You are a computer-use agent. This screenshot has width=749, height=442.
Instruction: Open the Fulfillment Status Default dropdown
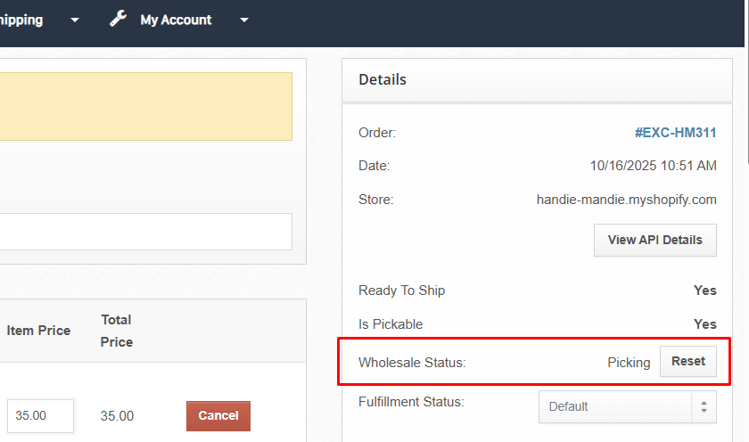tap(617, 406)
